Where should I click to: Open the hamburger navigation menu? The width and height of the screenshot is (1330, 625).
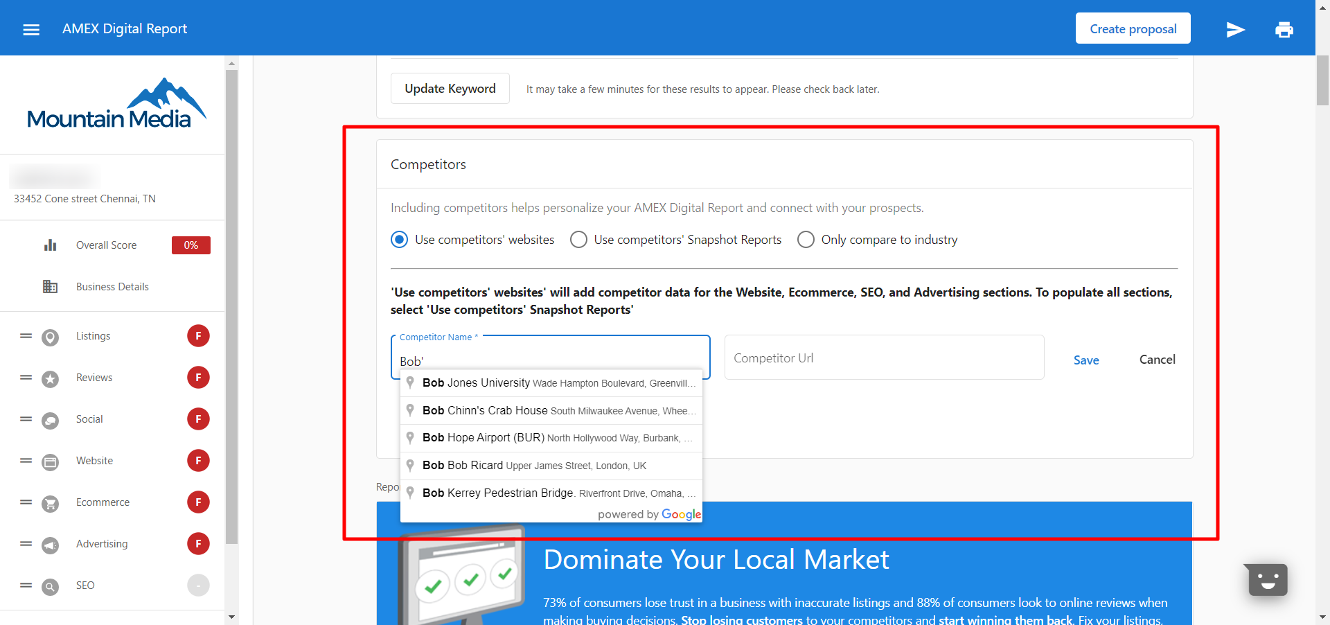[x=31, y=29]
